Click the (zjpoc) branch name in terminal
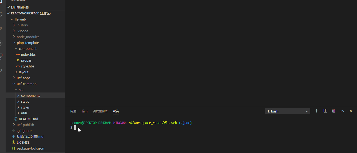357x153 pixels. coord(185,123)
